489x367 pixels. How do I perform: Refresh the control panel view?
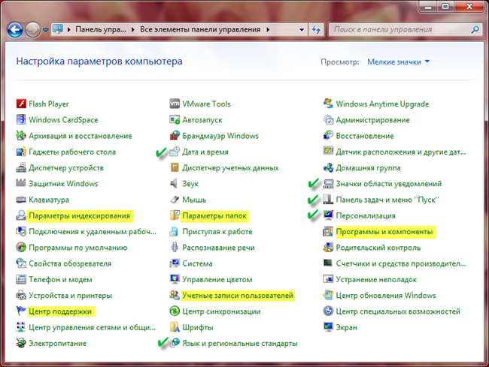316,30
